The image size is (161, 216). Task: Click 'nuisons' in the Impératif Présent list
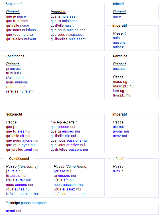tap(119, 43)
